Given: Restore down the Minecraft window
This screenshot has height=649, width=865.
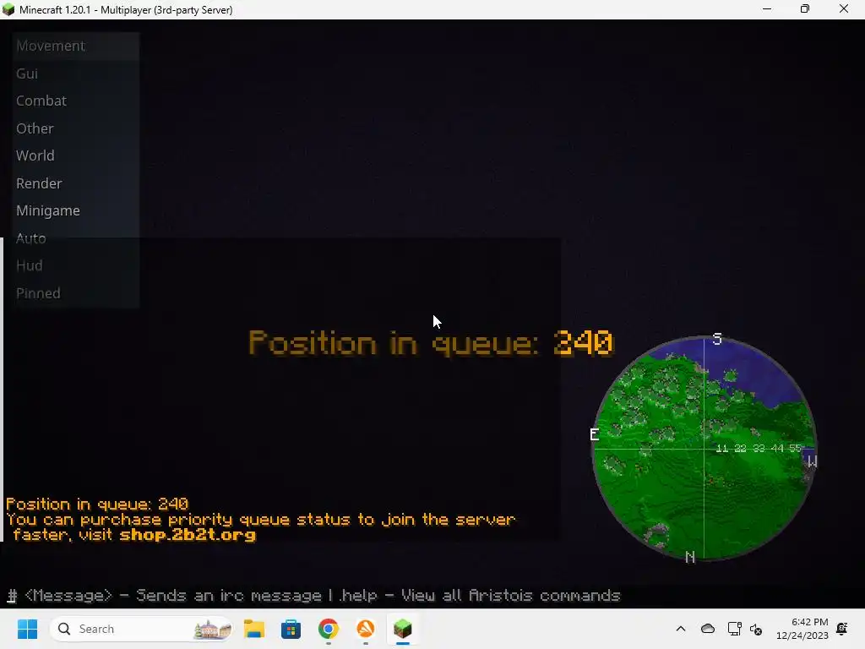Looking at the screenshot, I should (805, 9).
